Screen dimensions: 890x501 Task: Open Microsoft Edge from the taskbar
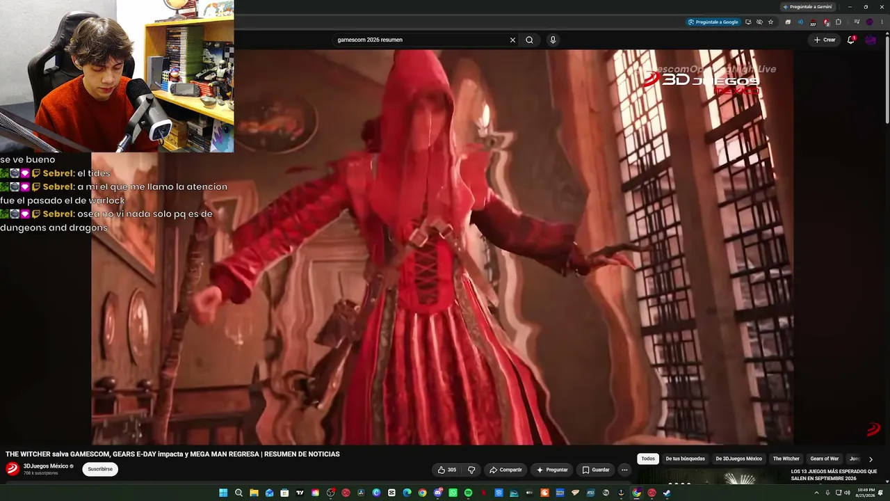click(x=407, y=493)
